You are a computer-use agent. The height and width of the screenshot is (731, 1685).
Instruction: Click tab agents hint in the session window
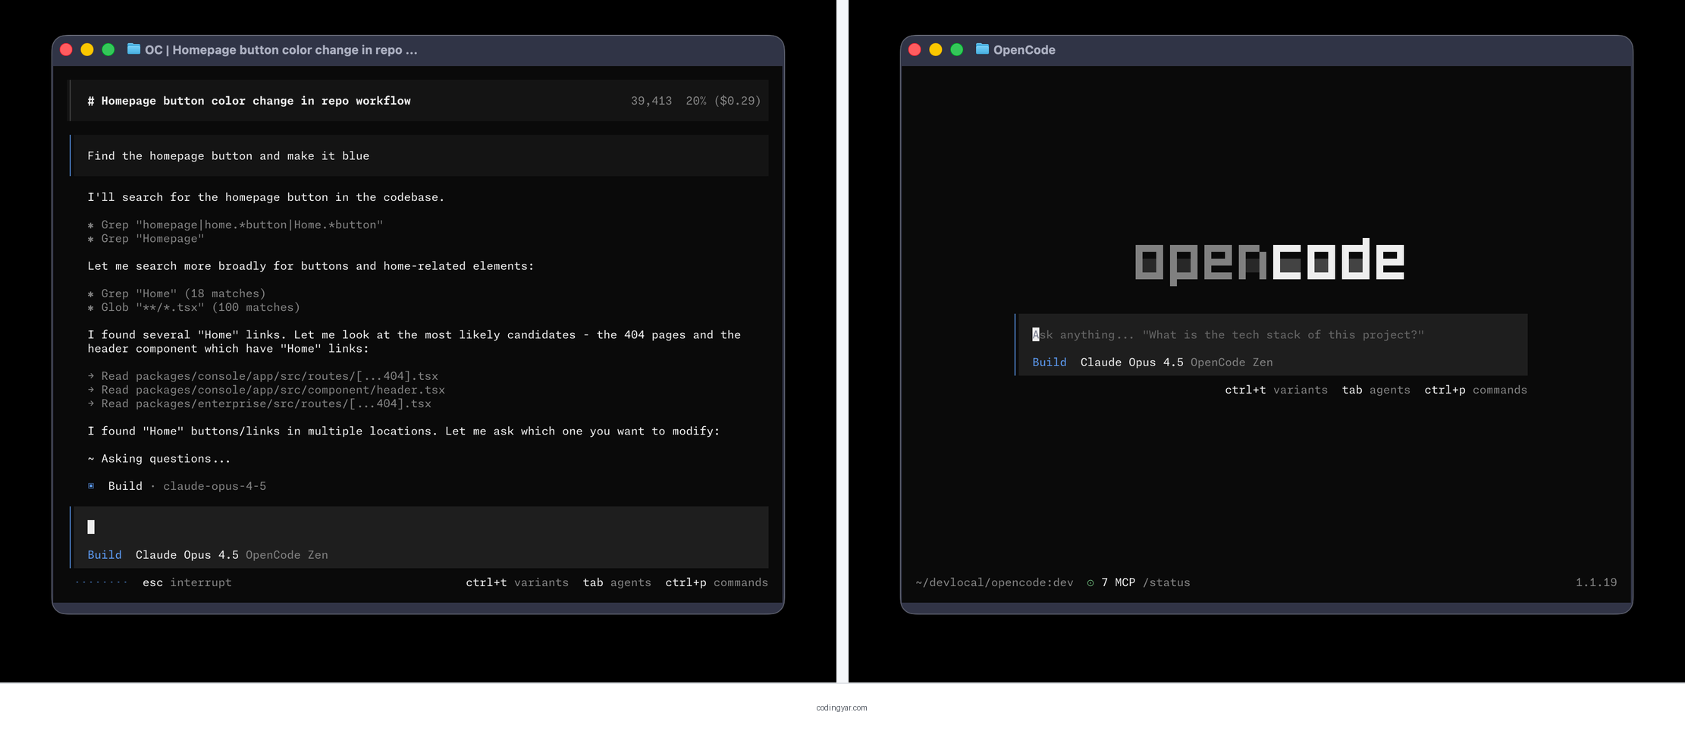pos(617,582)
